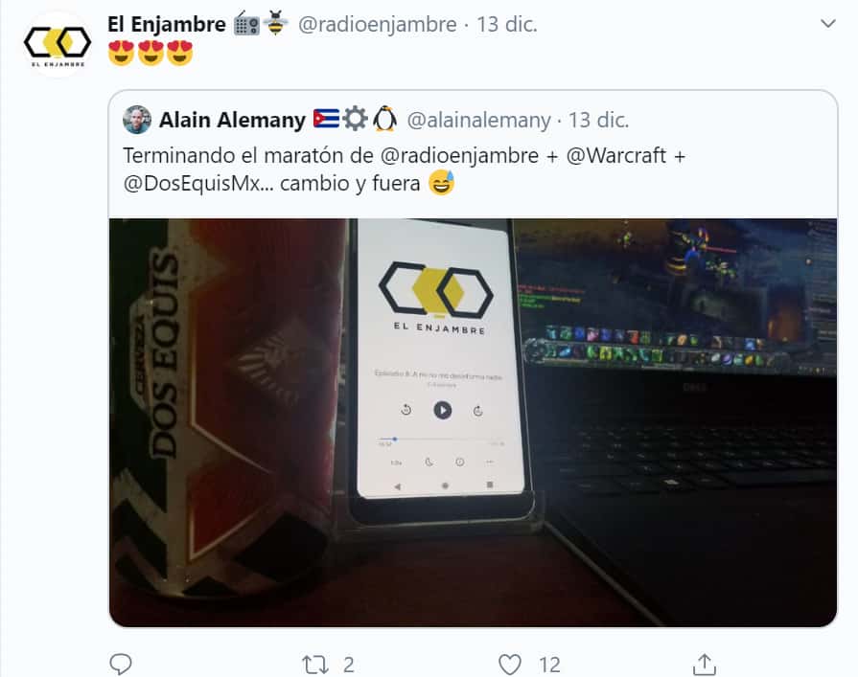
Task: Click the reply speech bubble icon
Action: pos(121,665)
